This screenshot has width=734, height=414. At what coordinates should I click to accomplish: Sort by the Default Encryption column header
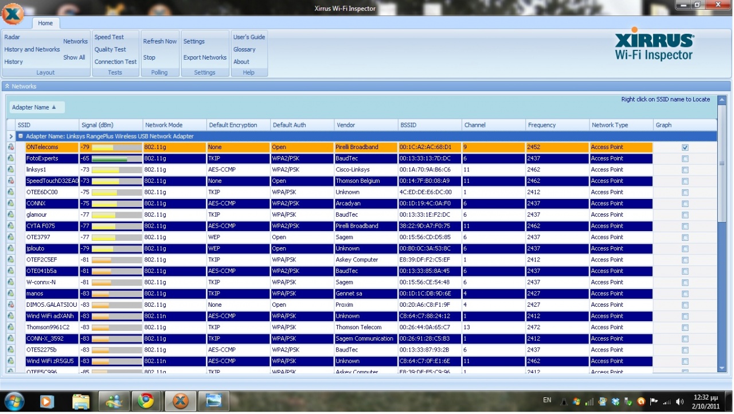pos(238,125)
